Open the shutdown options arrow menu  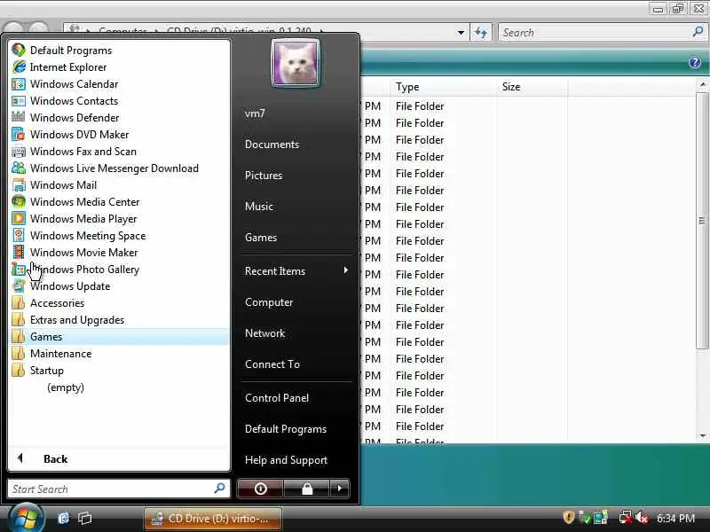340,489
